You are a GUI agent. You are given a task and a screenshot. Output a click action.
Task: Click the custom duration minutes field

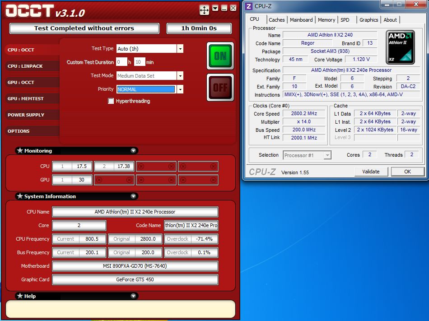click(140, 62)
